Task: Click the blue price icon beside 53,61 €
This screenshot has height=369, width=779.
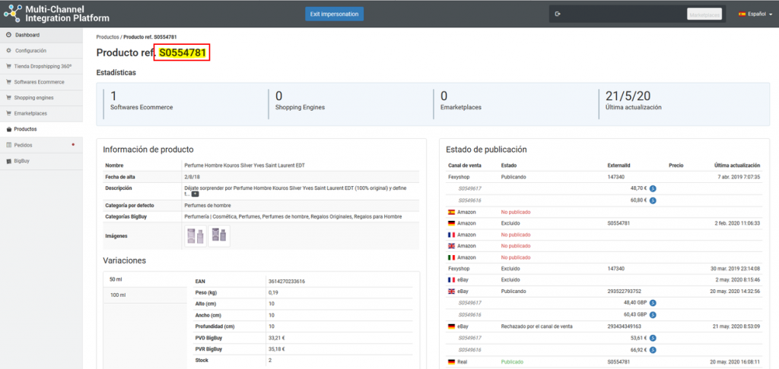Action: tap(653, 339)
